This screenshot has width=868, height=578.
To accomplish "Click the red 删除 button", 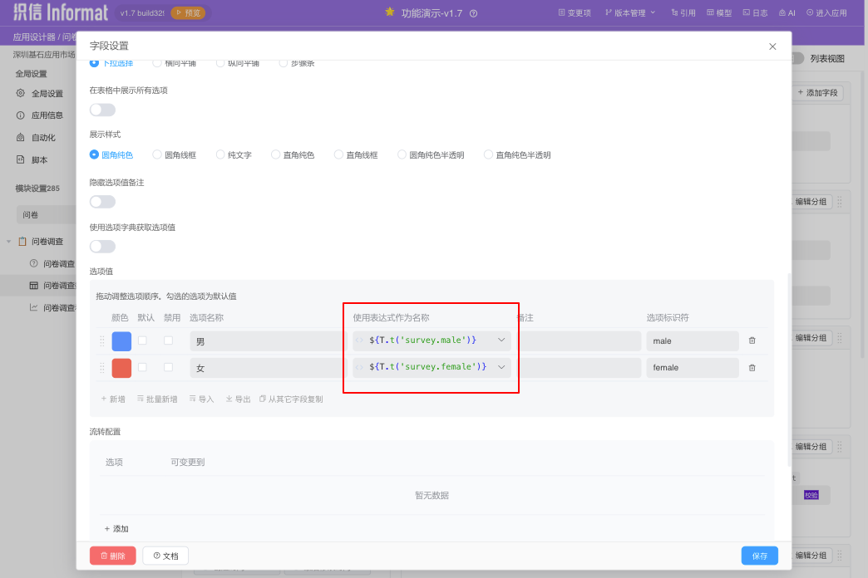I will point(112,556).
